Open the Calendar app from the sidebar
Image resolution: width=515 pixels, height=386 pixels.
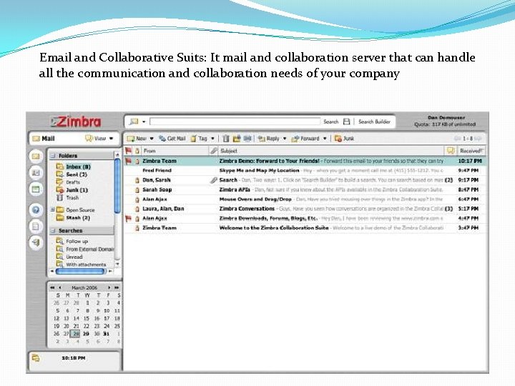pyautogui.click(x=36, y=189)
